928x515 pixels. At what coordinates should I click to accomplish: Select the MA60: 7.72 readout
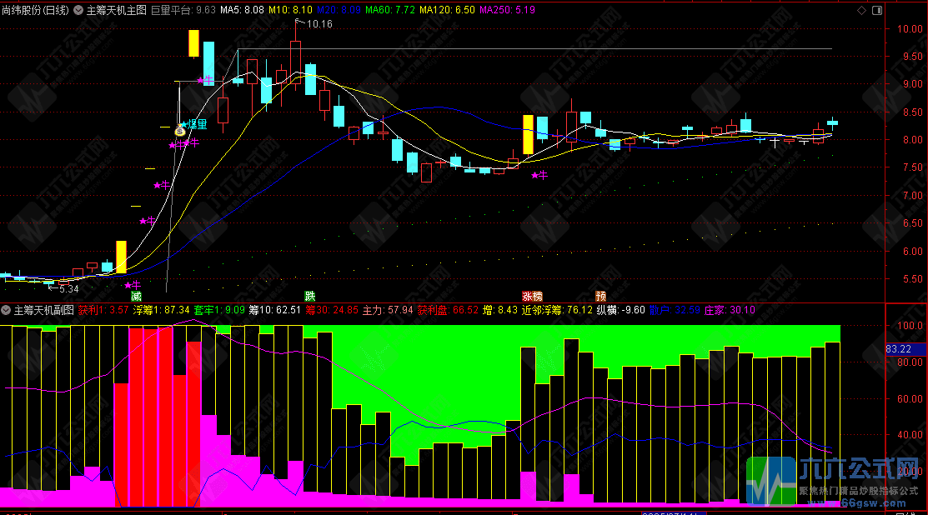click(x=390, y=10)
